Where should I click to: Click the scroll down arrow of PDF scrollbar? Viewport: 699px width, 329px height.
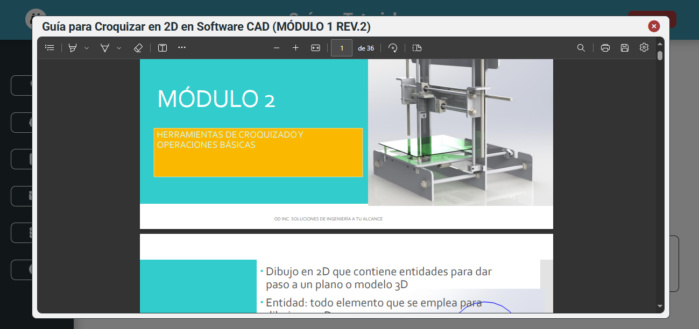click(x=660, y=306)
